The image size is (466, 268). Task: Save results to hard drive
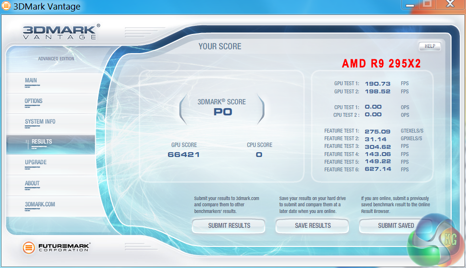coord(312,226)
